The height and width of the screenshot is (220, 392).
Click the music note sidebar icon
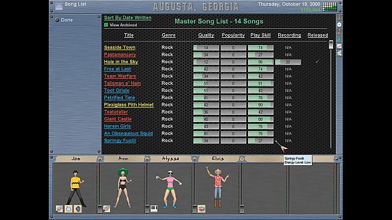[339, 32]
